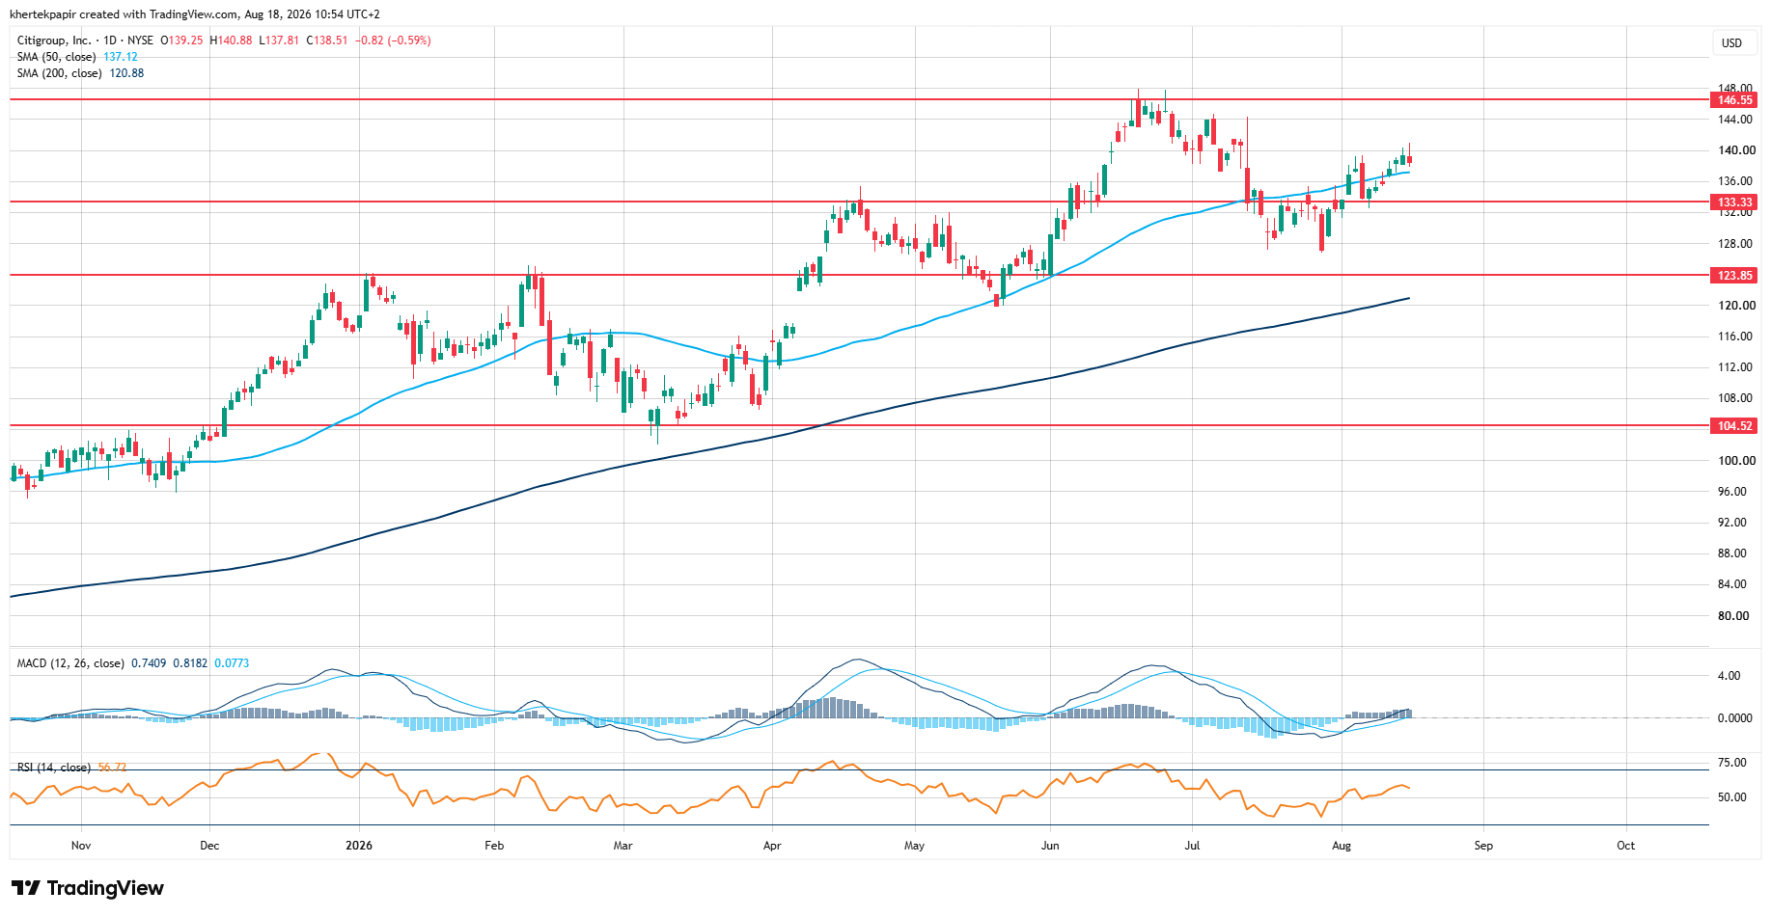The width and height of the screenshot is (1771, 917).
Task: Click the SMA 50 value 137.12
Action: 121,57
